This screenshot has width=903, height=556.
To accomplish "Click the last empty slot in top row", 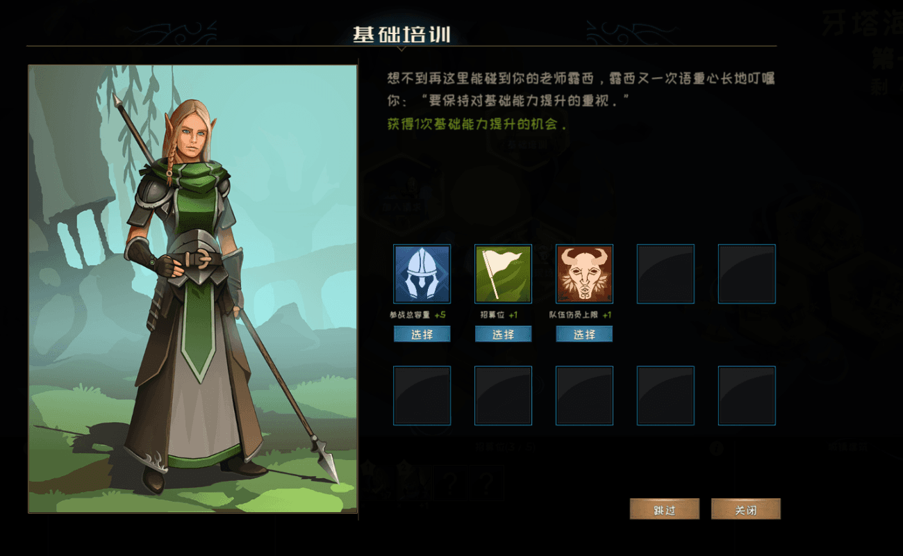I will (747, 274).
